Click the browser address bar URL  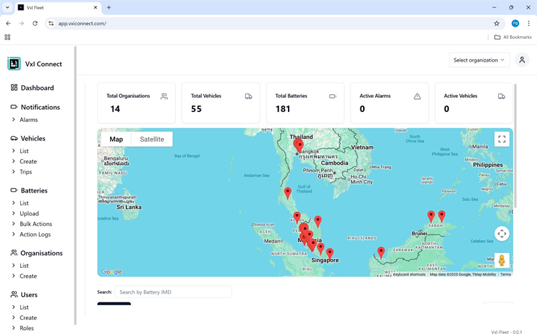tap(82, 23)
